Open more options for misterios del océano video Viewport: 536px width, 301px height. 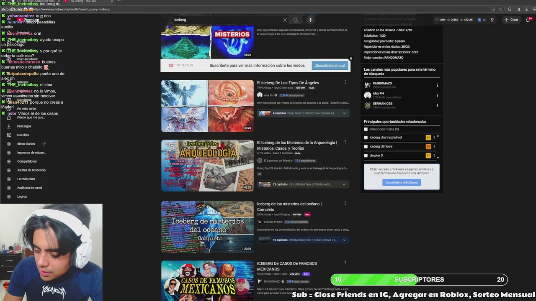click(345, 204)
